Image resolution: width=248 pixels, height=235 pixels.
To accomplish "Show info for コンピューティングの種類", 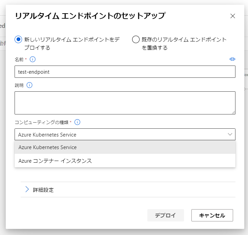I will [x=77, y=122].
